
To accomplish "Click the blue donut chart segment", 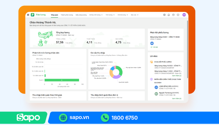I will coord(112,68).
